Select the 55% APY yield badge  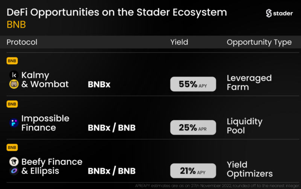click(x=193, y=84)
